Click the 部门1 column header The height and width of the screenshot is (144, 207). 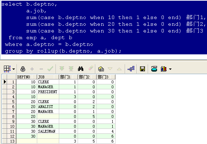[68, 77]
